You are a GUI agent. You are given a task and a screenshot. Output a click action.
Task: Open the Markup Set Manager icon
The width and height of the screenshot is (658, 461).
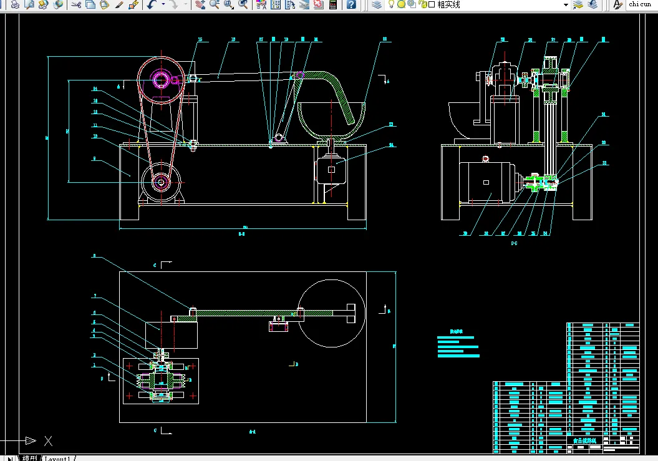click(319, 4)
